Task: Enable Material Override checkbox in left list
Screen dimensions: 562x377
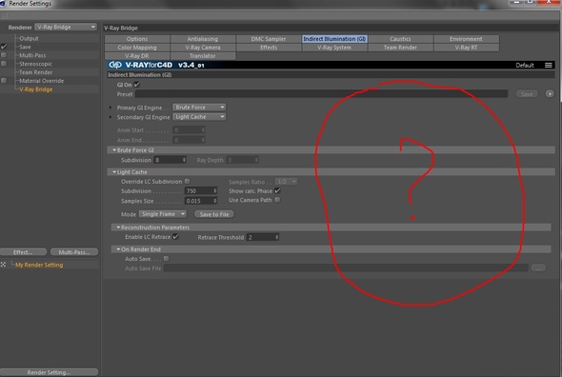Action: tap(4, 81)
